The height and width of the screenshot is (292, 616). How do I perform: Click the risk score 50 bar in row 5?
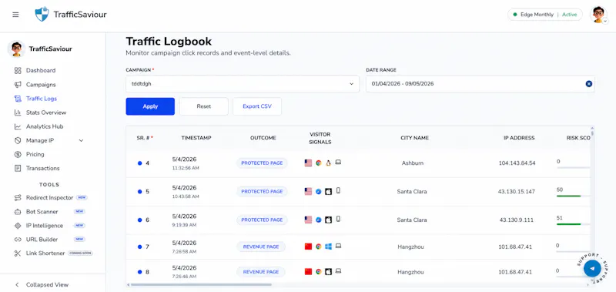pyautogui.click(x=573, y=196)
